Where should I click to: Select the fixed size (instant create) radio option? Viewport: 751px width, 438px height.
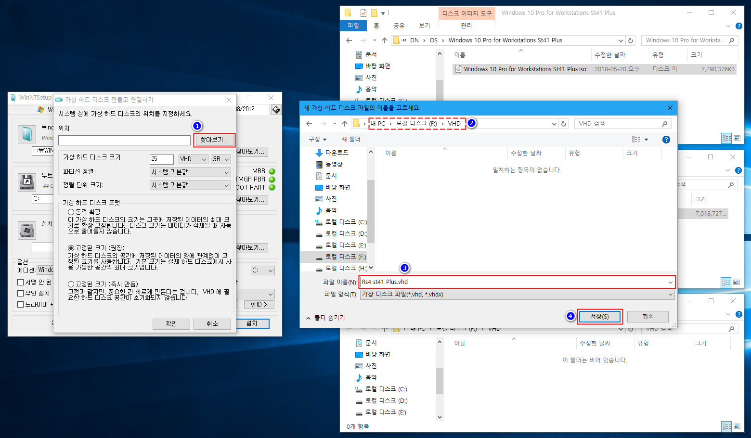[71, 284]
